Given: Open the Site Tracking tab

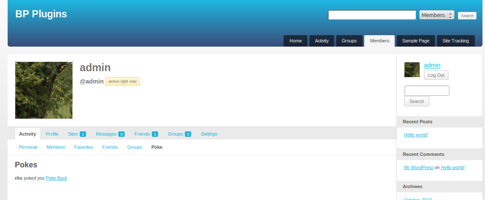Looking at the screenshot, I should [x=456, y=41].
